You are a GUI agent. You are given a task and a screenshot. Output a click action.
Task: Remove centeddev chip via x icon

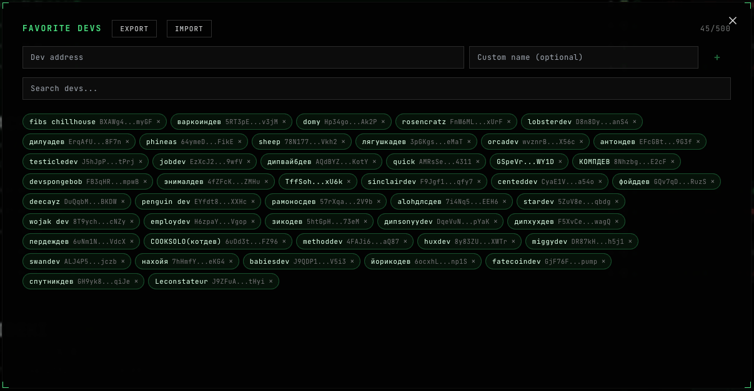[x=600, y=181]
